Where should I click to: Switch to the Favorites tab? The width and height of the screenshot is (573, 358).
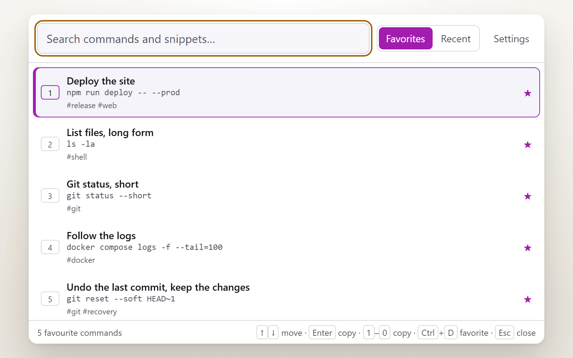click(405, 38)
